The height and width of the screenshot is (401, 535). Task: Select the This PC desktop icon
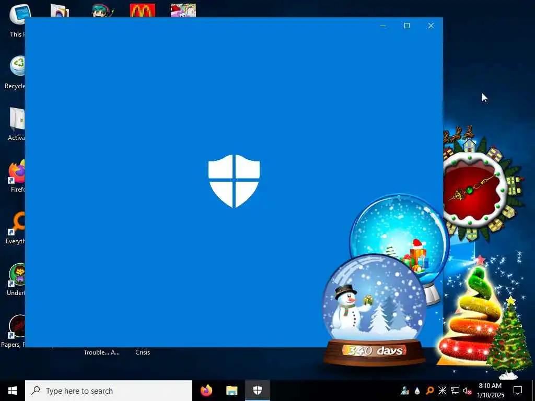(16, 20)
